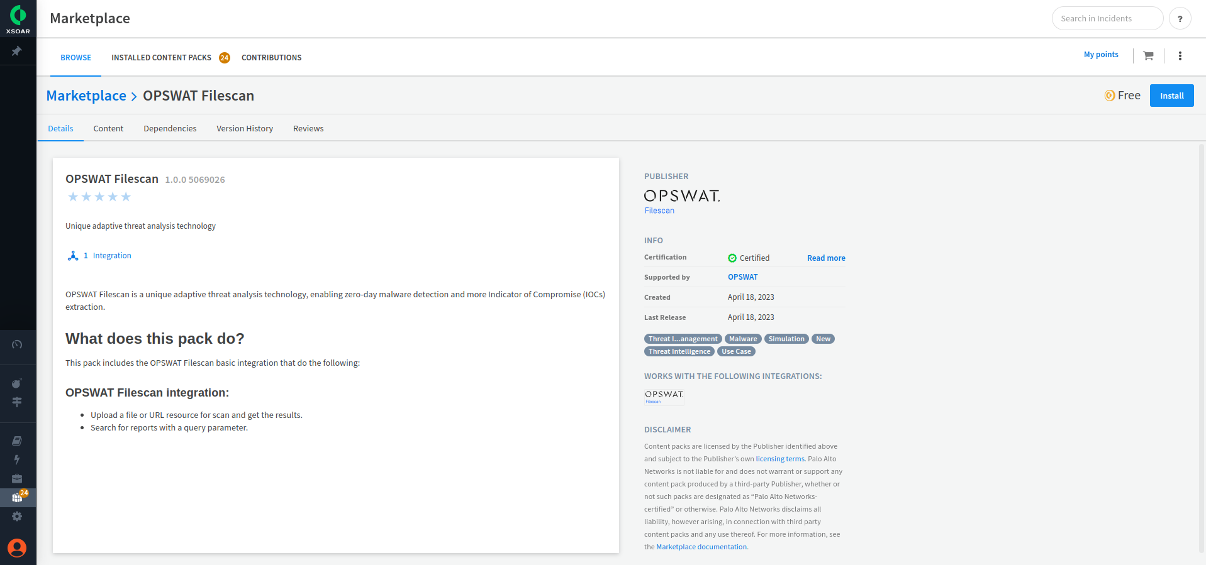Open the three-dot more options menu
This screenshot has height=565, width=1206.
1180,56
